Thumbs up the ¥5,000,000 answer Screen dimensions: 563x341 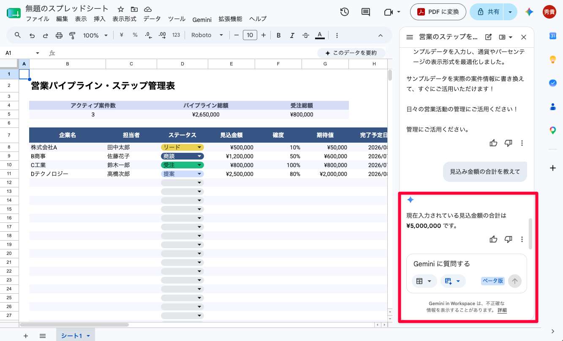tap(493, 239)
